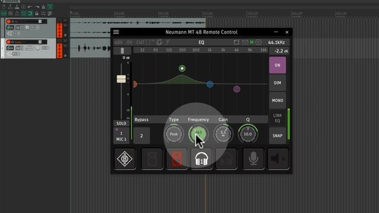This screenshot has height=213, width=379.
Task: Select the dimmed monitor speaker output button
Action: [152, 159]
